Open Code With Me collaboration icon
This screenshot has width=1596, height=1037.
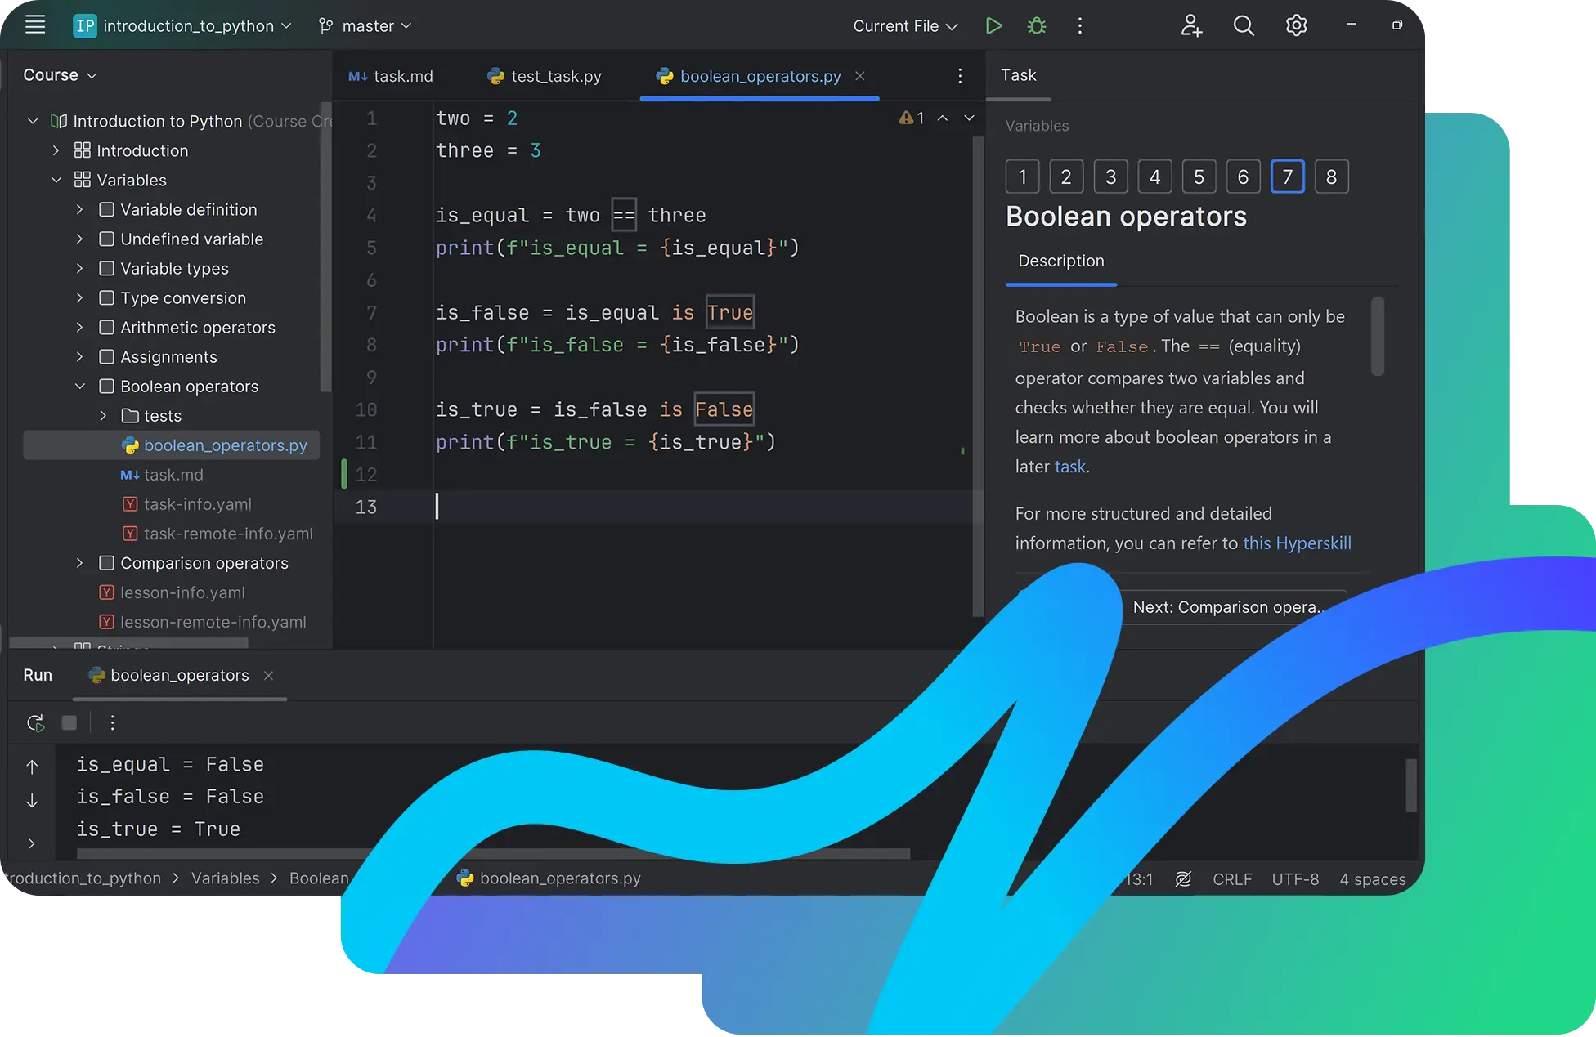[1191, 25]
